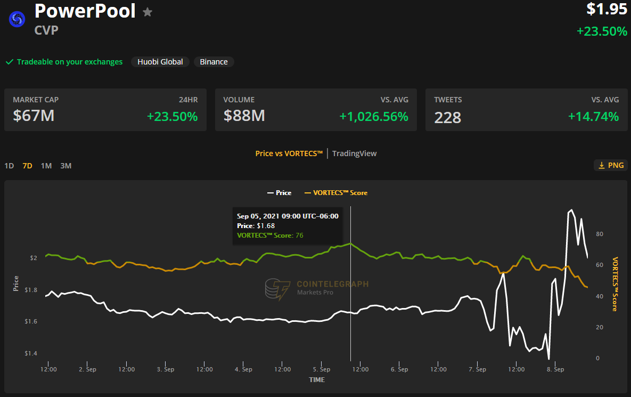Click the green tradeable checkmark icon
The height and width of the screenshot is (397, 631).
9,62
